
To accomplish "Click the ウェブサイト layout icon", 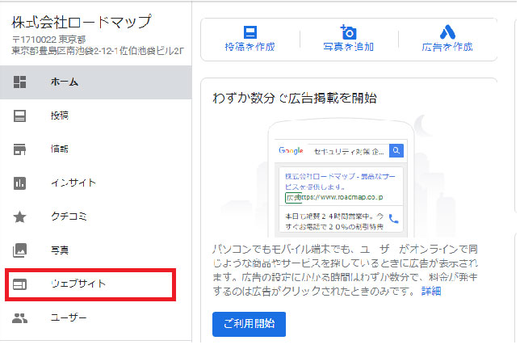I will coord(19,284).
